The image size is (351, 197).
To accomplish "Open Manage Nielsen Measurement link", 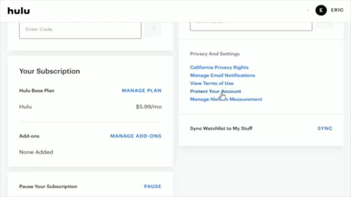I will (226, 99).
